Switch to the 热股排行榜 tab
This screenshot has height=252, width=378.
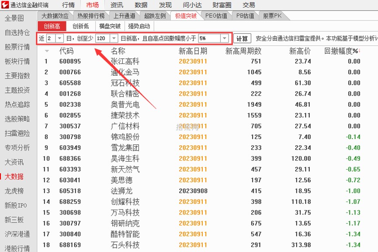coord(91,16)
